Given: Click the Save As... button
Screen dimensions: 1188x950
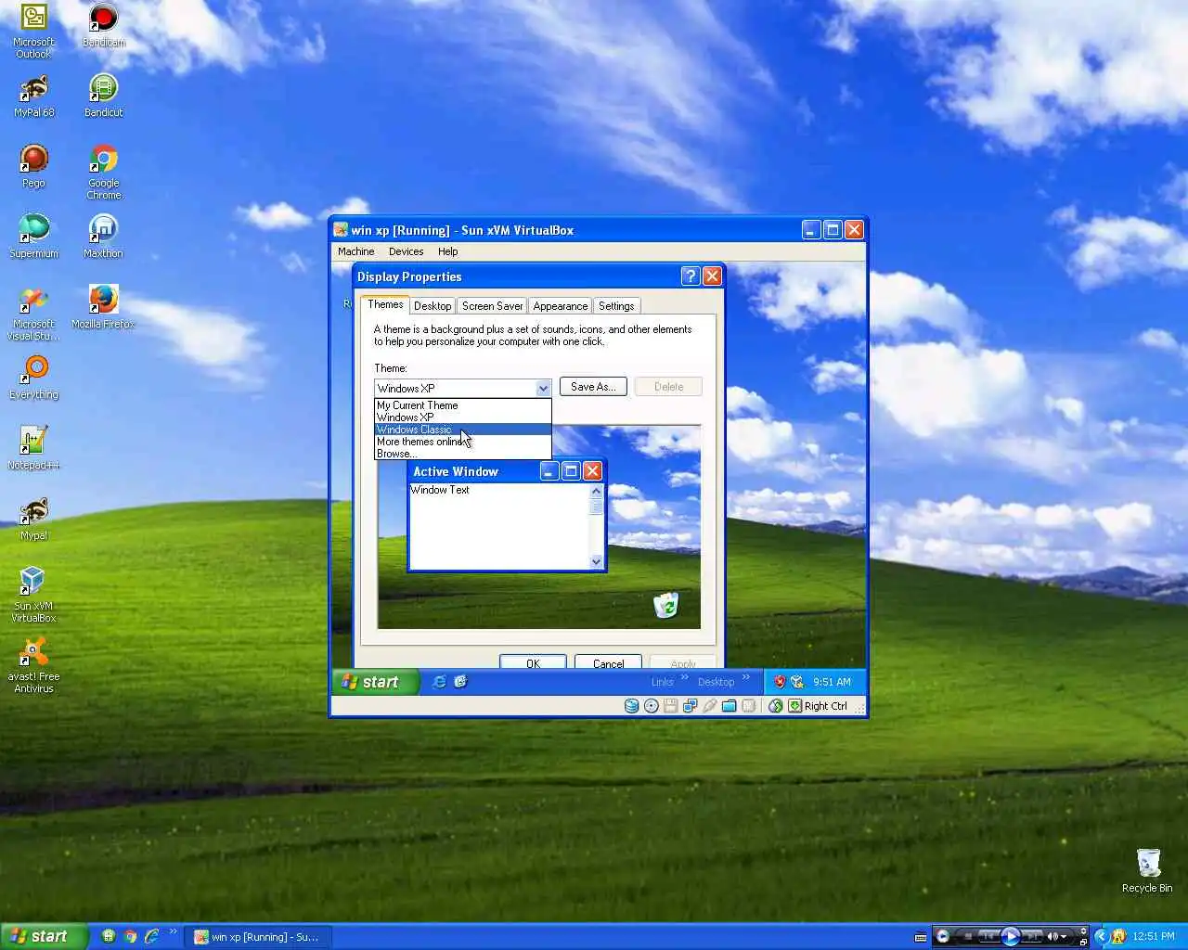Looking at the screenshot, I should click(x=593, y=387).
